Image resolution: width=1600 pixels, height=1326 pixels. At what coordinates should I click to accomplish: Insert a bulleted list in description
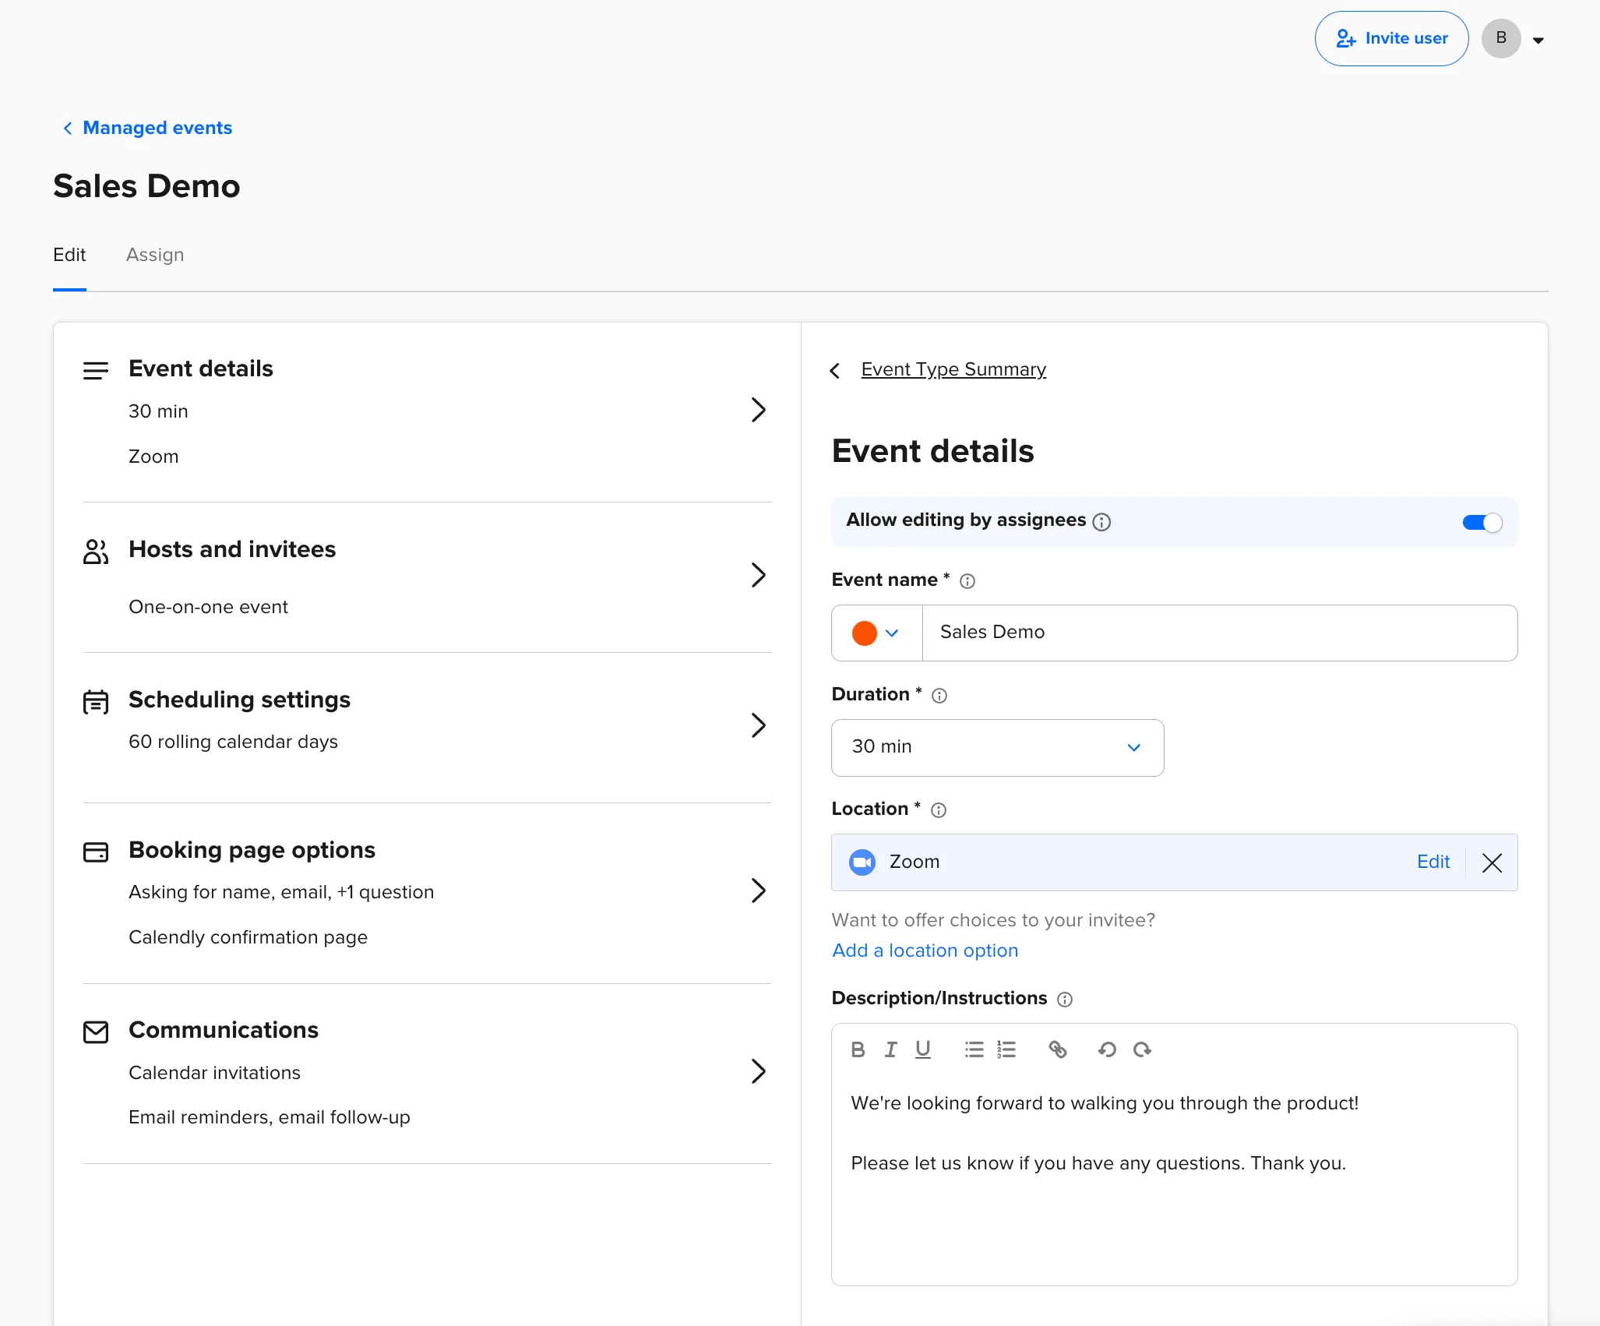pos(974,1049)
